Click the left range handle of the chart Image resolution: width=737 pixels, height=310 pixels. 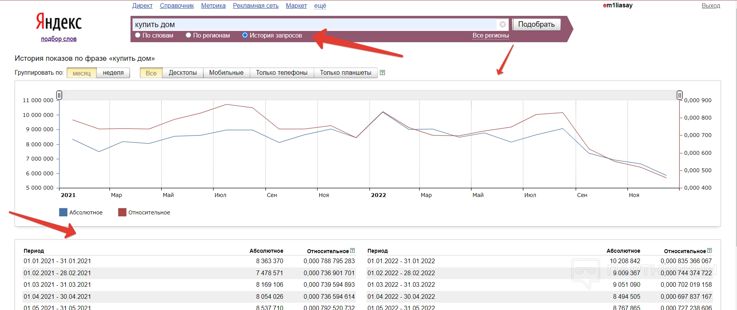[x=59, y=95]
